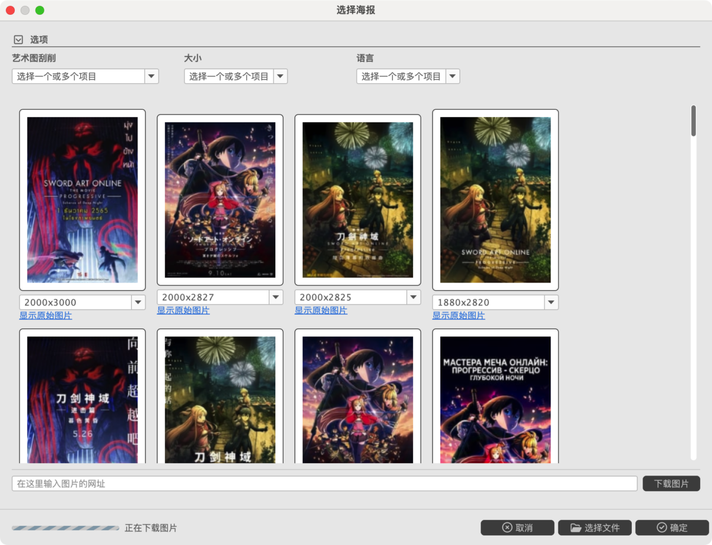Image resolution: width=712 pixels, height=545 pixels.
Task: Close the window with red button
Action: tap(11, 10)
